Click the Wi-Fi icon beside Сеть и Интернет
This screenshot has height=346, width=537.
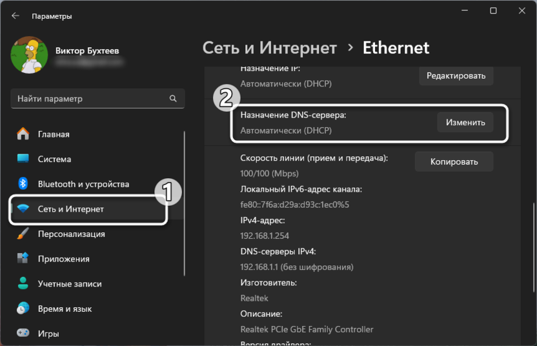(23, 209)
